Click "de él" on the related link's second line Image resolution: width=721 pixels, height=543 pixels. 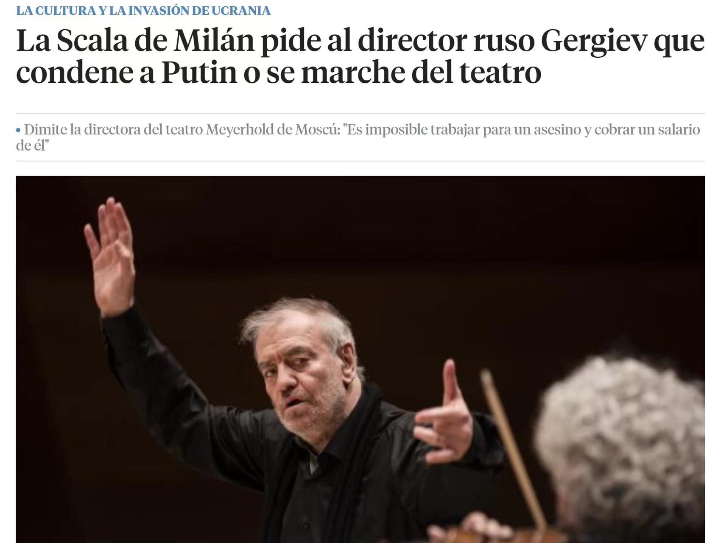[31, 146]
